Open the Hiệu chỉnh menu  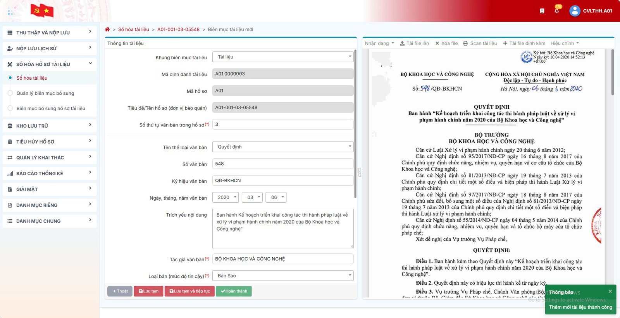tap(565, 43)
